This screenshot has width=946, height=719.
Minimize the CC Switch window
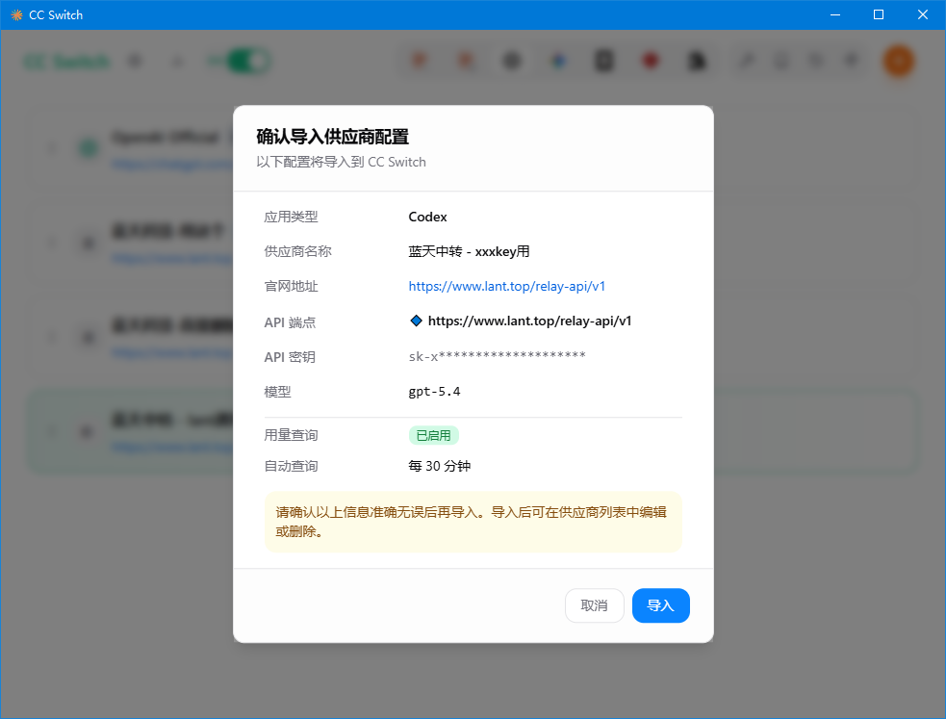(835, 15)
